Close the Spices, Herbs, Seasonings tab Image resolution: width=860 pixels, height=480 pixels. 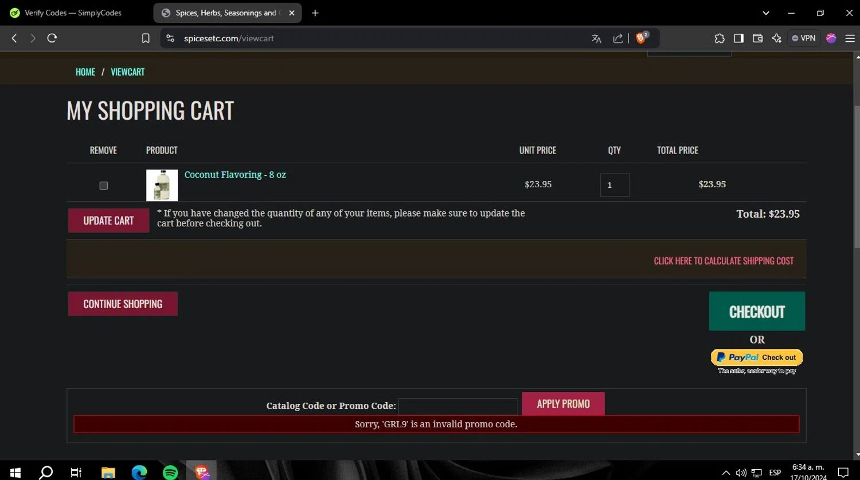[x=291, y=13]
